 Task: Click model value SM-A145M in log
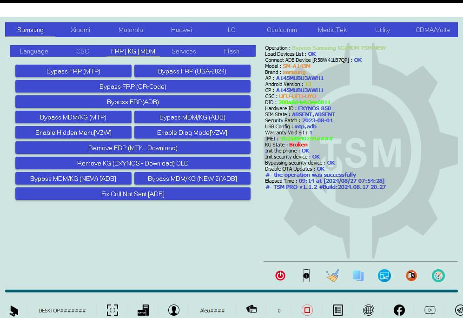[297, 66]
